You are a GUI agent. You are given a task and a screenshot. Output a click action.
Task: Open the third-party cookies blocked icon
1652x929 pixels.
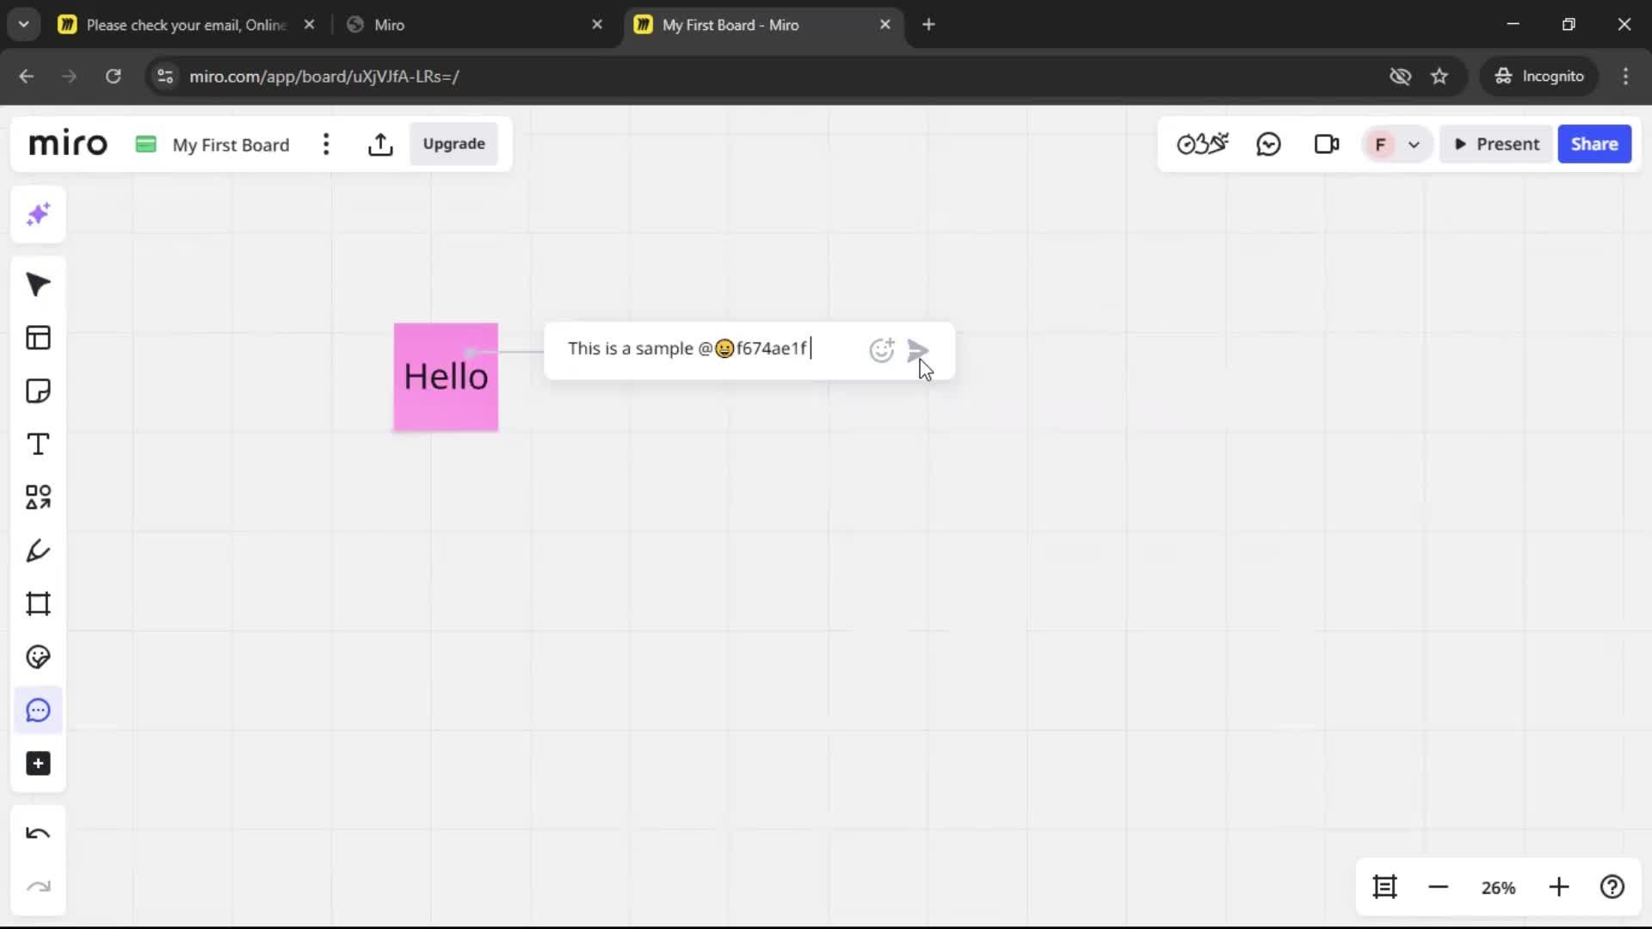[1401, 76]
